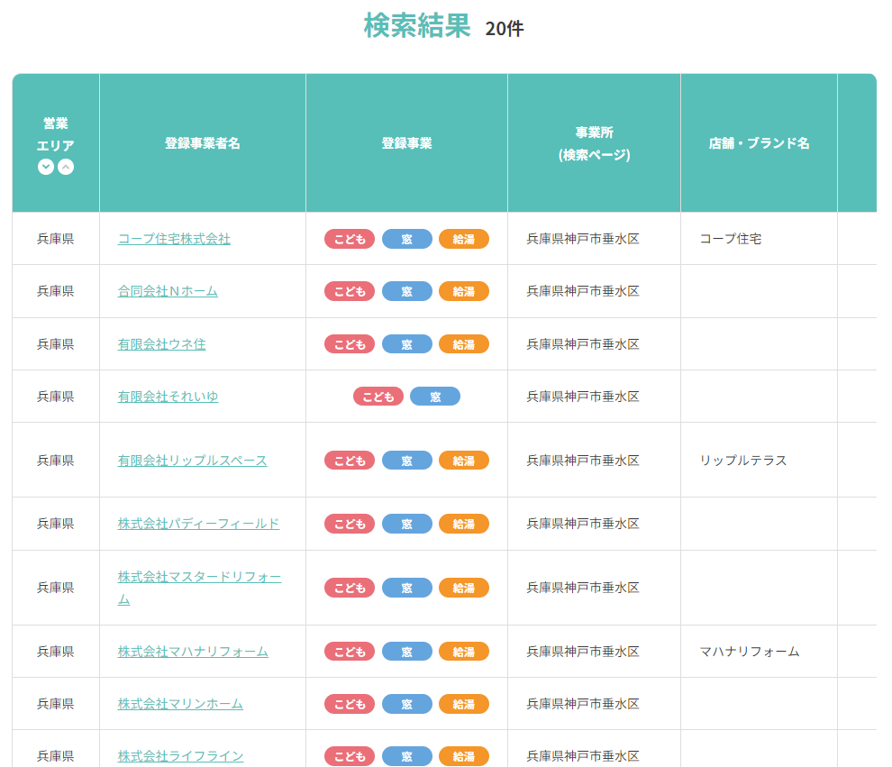Click 給湯 badge in 株式会社マスタードリフォーム row
Screen dimensions: 892x767
pyautogui.click(x=464, y=588)
